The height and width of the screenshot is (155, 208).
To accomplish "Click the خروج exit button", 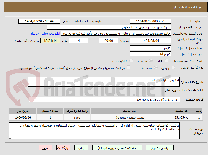I will click(45, 148).
